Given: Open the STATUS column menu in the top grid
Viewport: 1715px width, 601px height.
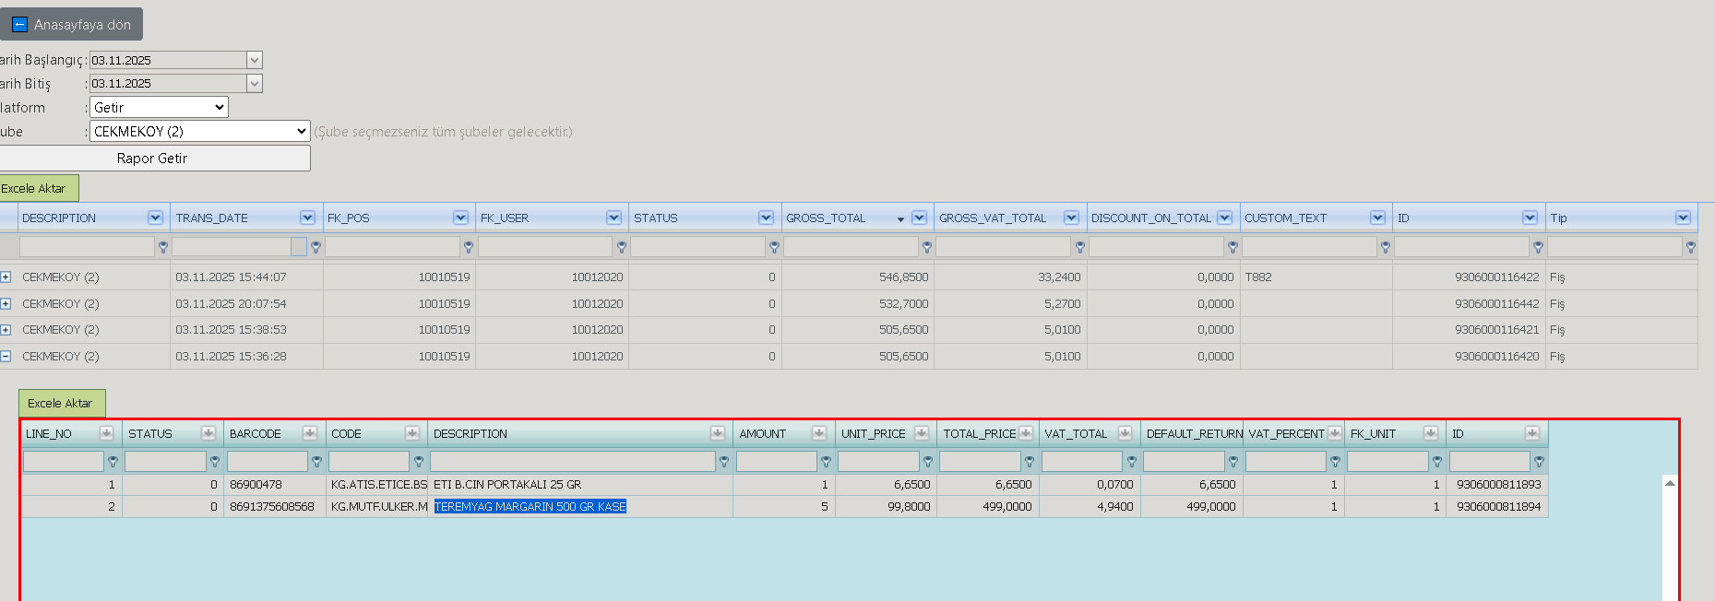Looking at the screenshot, I should [766, 218].
